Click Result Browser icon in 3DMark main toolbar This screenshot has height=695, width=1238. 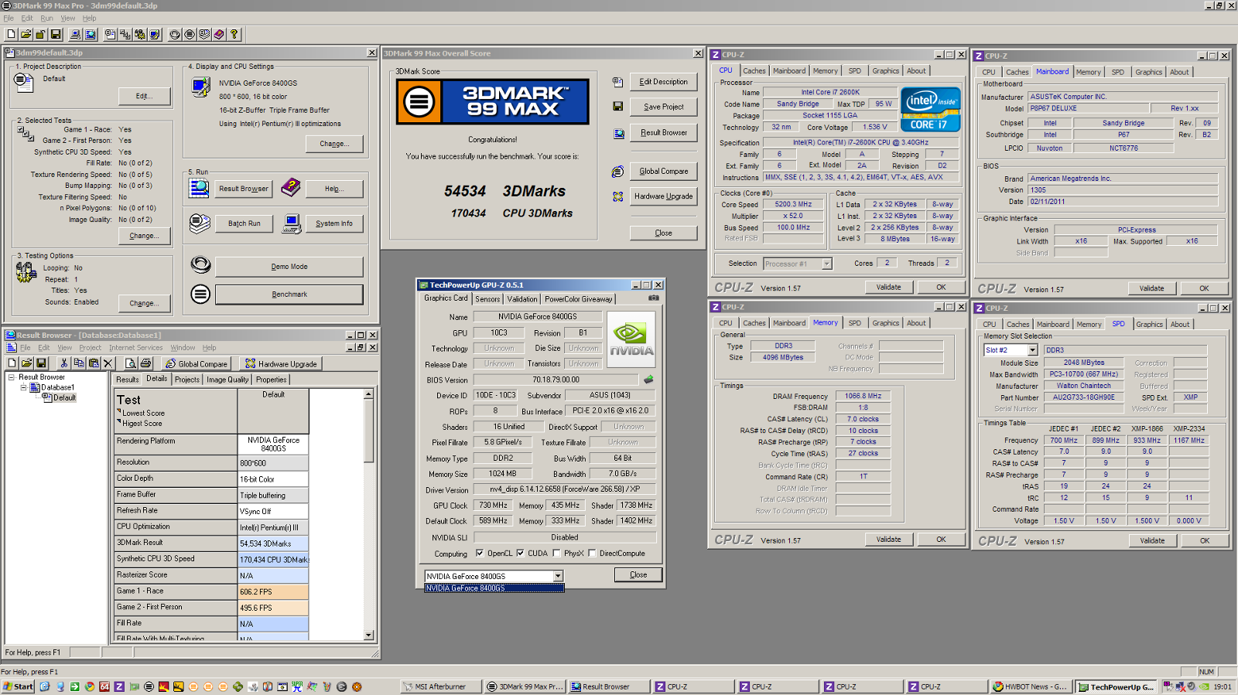[91, 34]
